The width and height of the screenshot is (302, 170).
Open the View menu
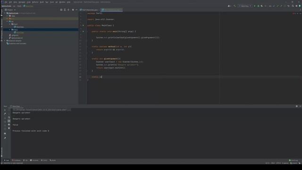tap(15, 2)
